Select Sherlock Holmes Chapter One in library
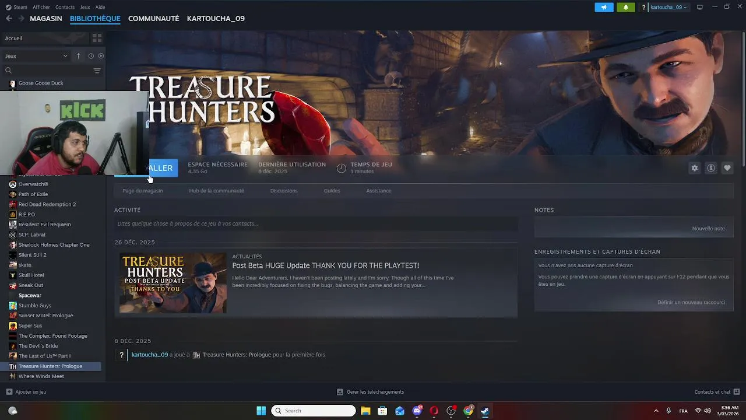 54,245
